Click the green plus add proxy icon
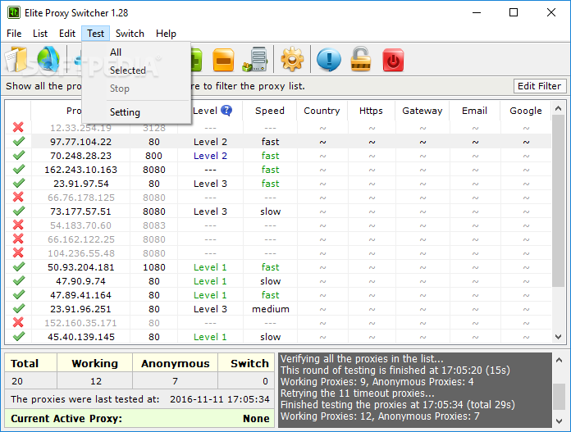Screen dimensions: 571x432 [x=196, y=60]
